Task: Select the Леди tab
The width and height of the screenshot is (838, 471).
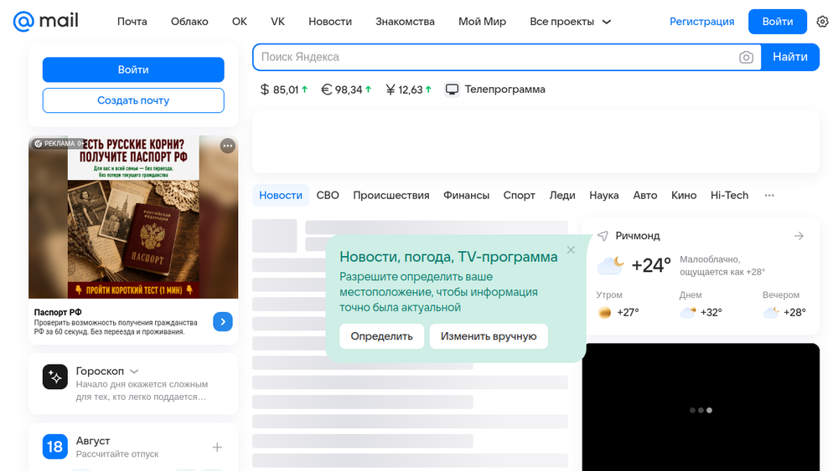Action: coord(562,195)
